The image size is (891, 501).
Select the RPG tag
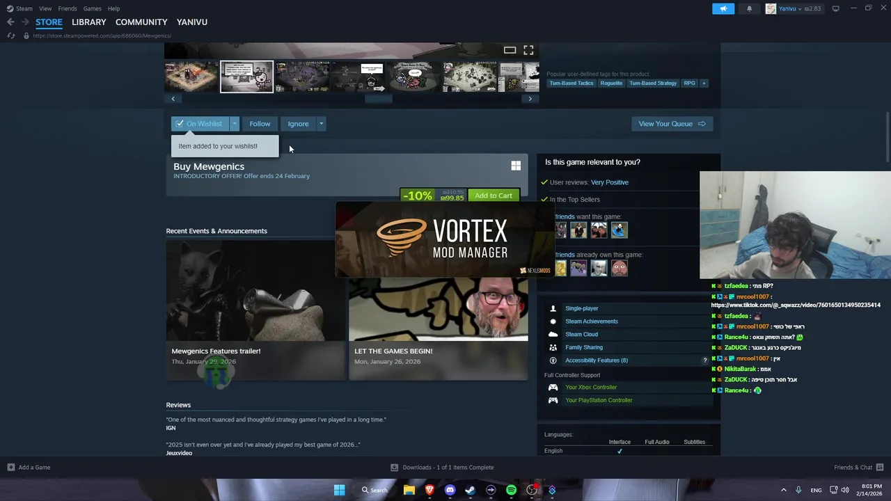pos(689,83)
